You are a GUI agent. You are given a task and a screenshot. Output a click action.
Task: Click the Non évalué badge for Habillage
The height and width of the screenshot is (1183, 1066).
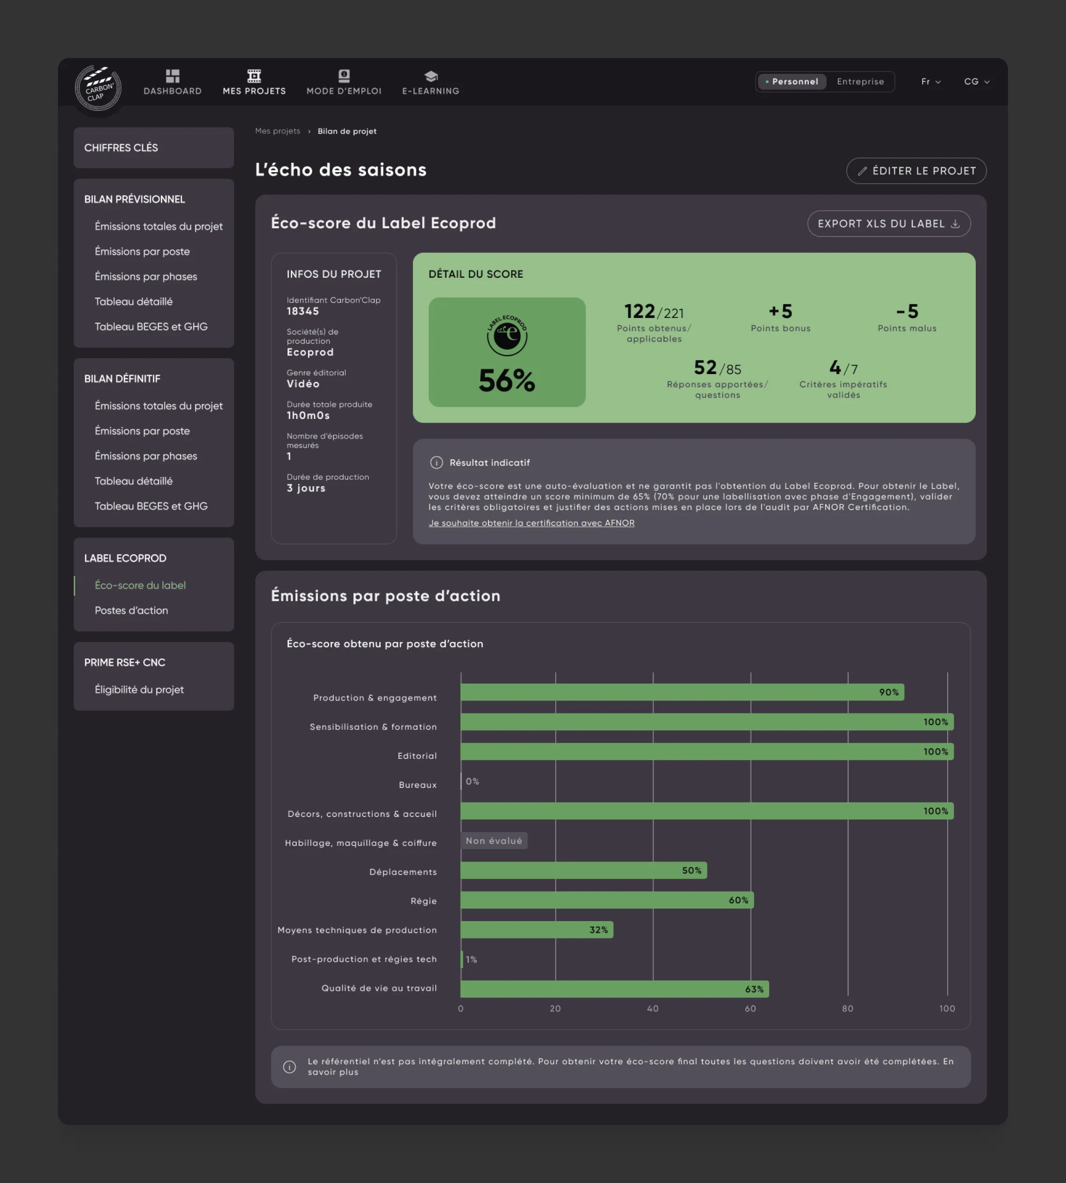tap(494, 841)
